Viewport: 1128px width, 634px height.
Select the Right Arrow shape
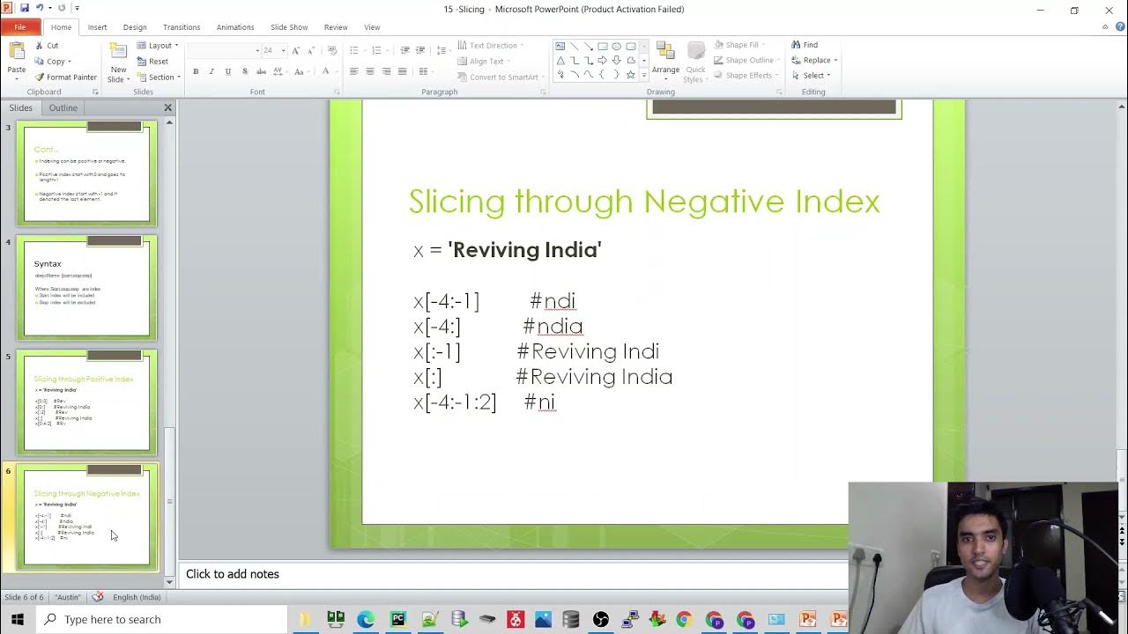tap(602, 61)
